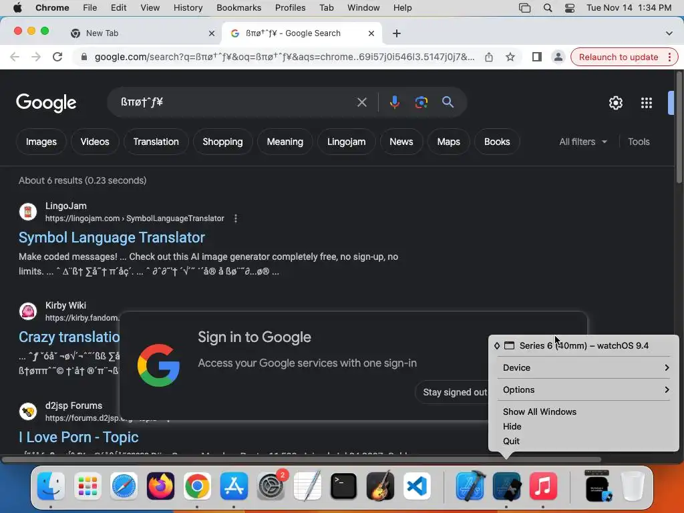Open Tools search options
Image resolution: width=684 pixels, height=513 pixels.
[639, 142]
